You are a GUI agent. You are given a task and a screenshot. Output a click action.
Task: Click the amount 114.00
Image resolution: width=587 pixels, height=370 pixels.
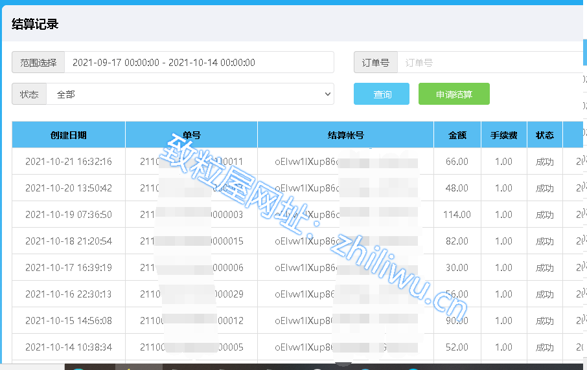(x=457, y=215)
